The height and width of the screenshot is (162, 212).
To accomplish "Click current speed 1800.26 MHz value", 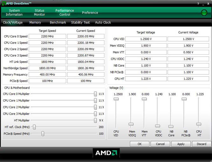I will point(86,68).
